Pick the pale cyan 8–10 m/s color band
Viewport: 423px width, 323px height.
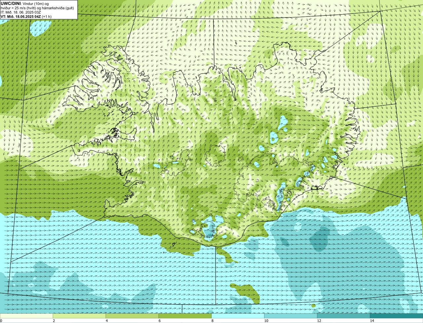coord(238,316)
